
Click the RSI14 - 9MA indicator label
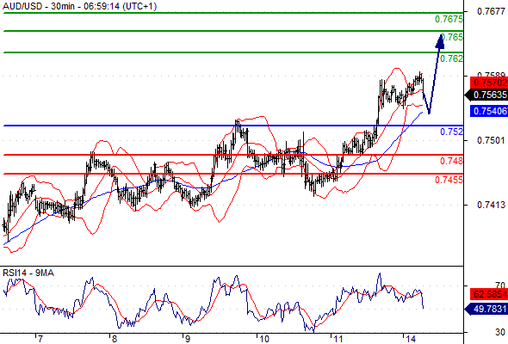28,273
